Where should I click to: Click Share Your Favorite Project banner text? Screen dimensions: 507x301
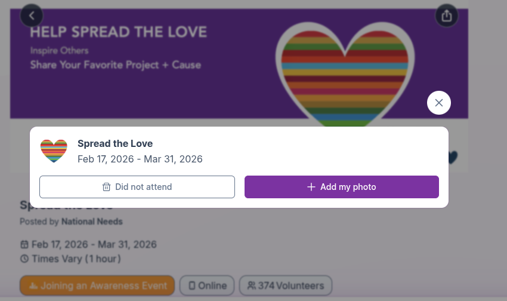116,64
